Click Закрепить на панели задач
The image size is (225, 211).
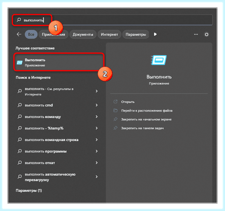click(x=142, y=128)
